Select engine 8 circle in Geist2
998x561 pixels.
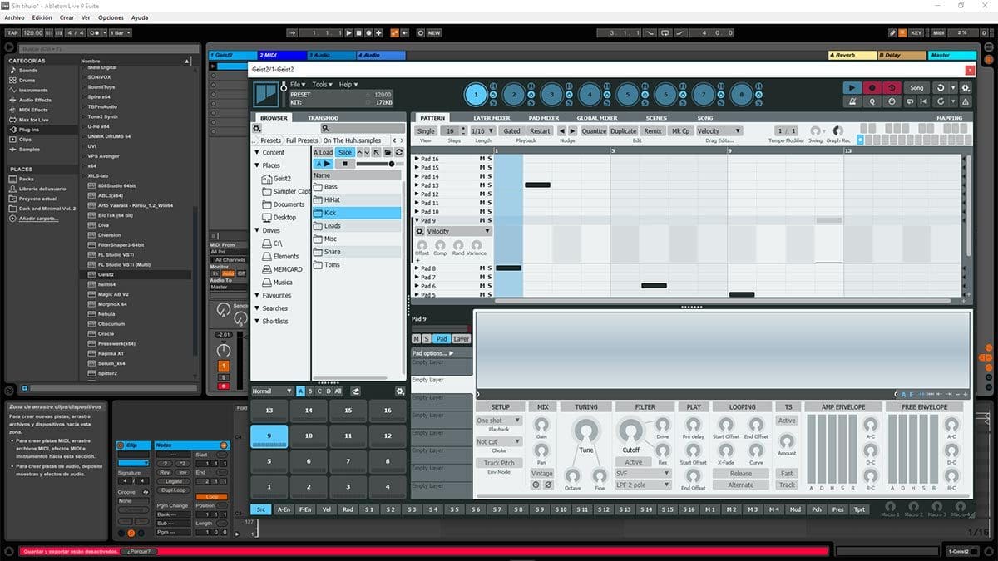(x=742, y=96)
